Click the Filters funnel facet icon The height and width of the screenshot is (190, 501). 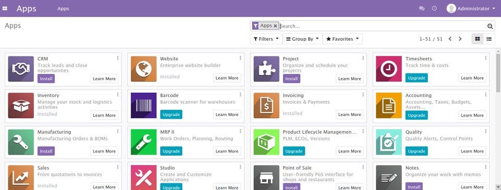click(255, 26)
